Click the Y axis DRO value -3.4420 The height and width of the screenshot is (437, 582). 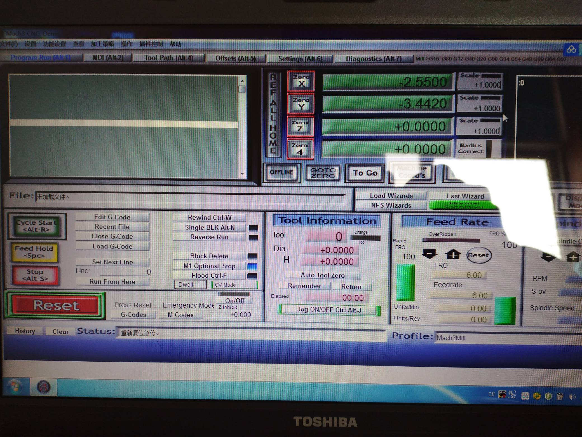point(388,104)
